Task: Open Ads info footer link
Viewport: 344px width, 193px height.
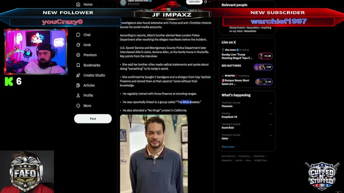Action: [239, 161]
